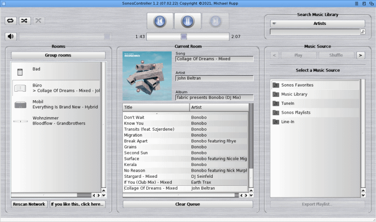This screenshot has height=222, width=376.
Task: Open the Artists search category dropdown
Action: (318, 24)
